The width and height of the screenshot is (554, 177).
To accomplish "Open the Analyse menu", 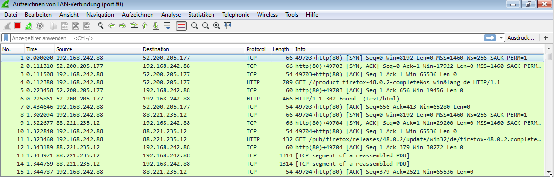I will (171, 15).
